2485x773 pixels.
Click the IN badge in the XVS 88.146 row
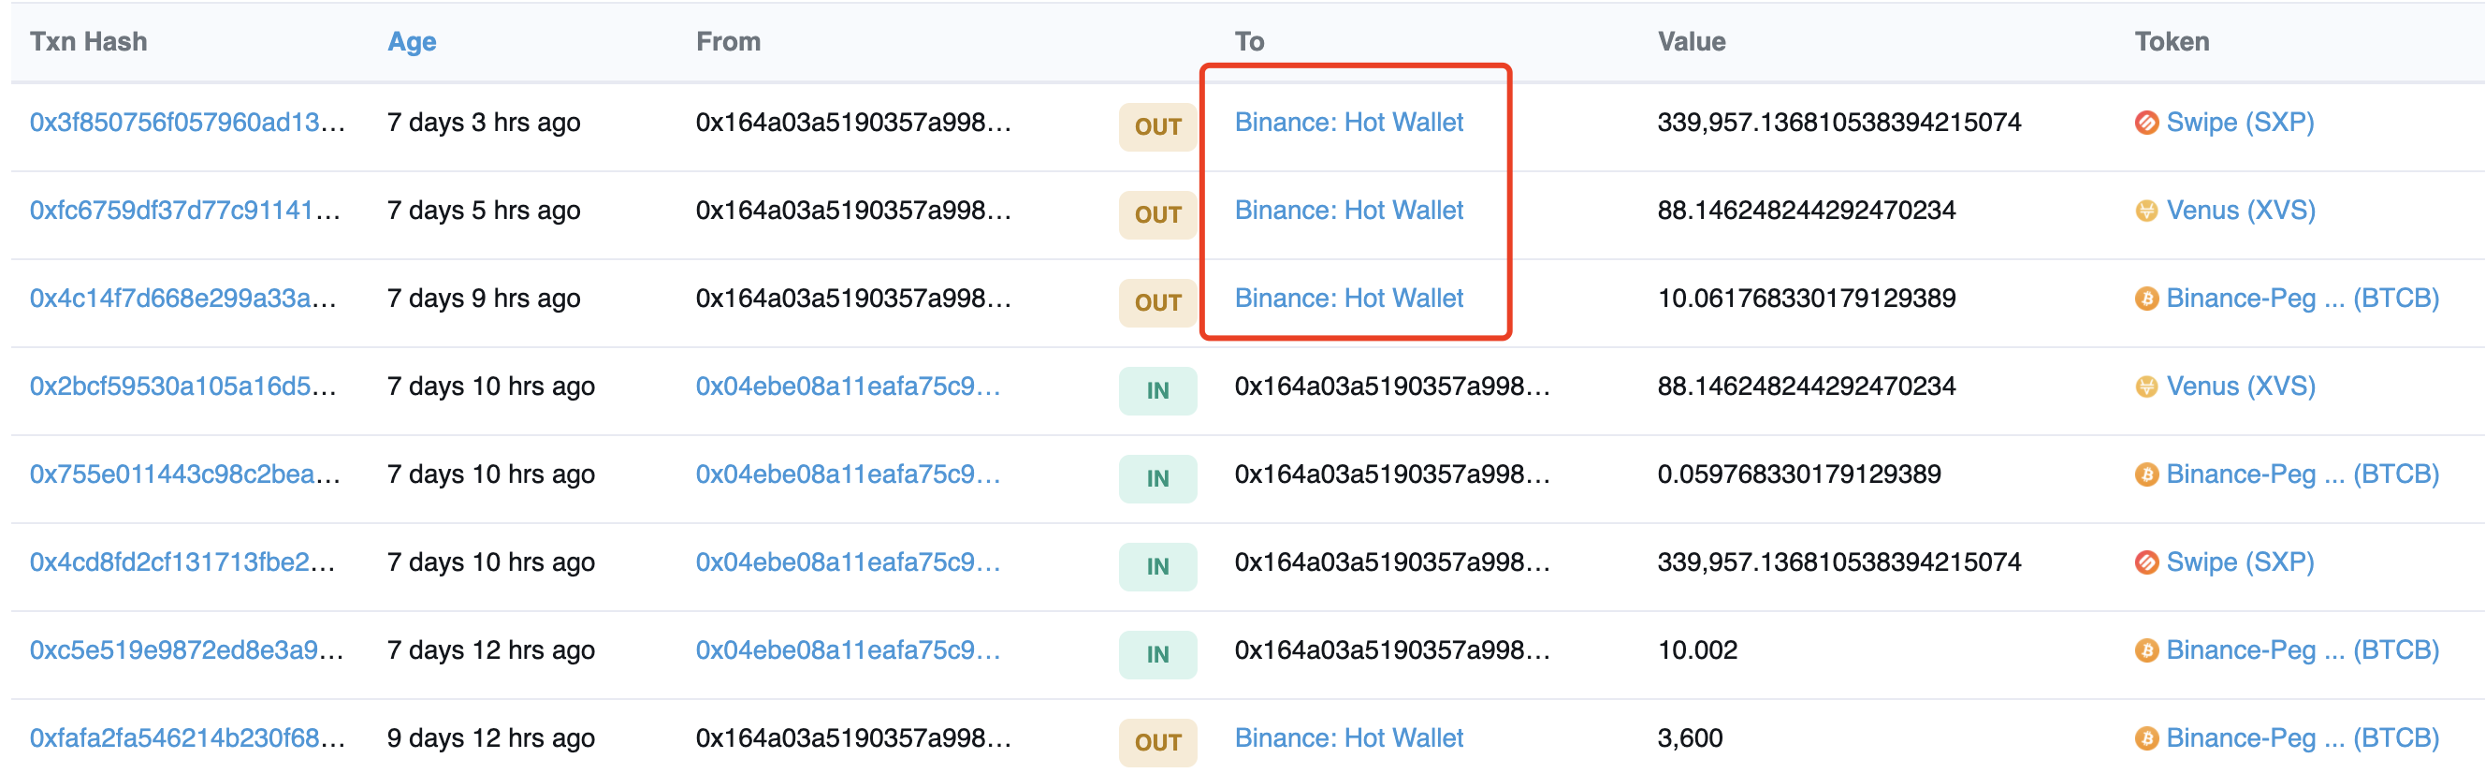tap(1157, 390)
